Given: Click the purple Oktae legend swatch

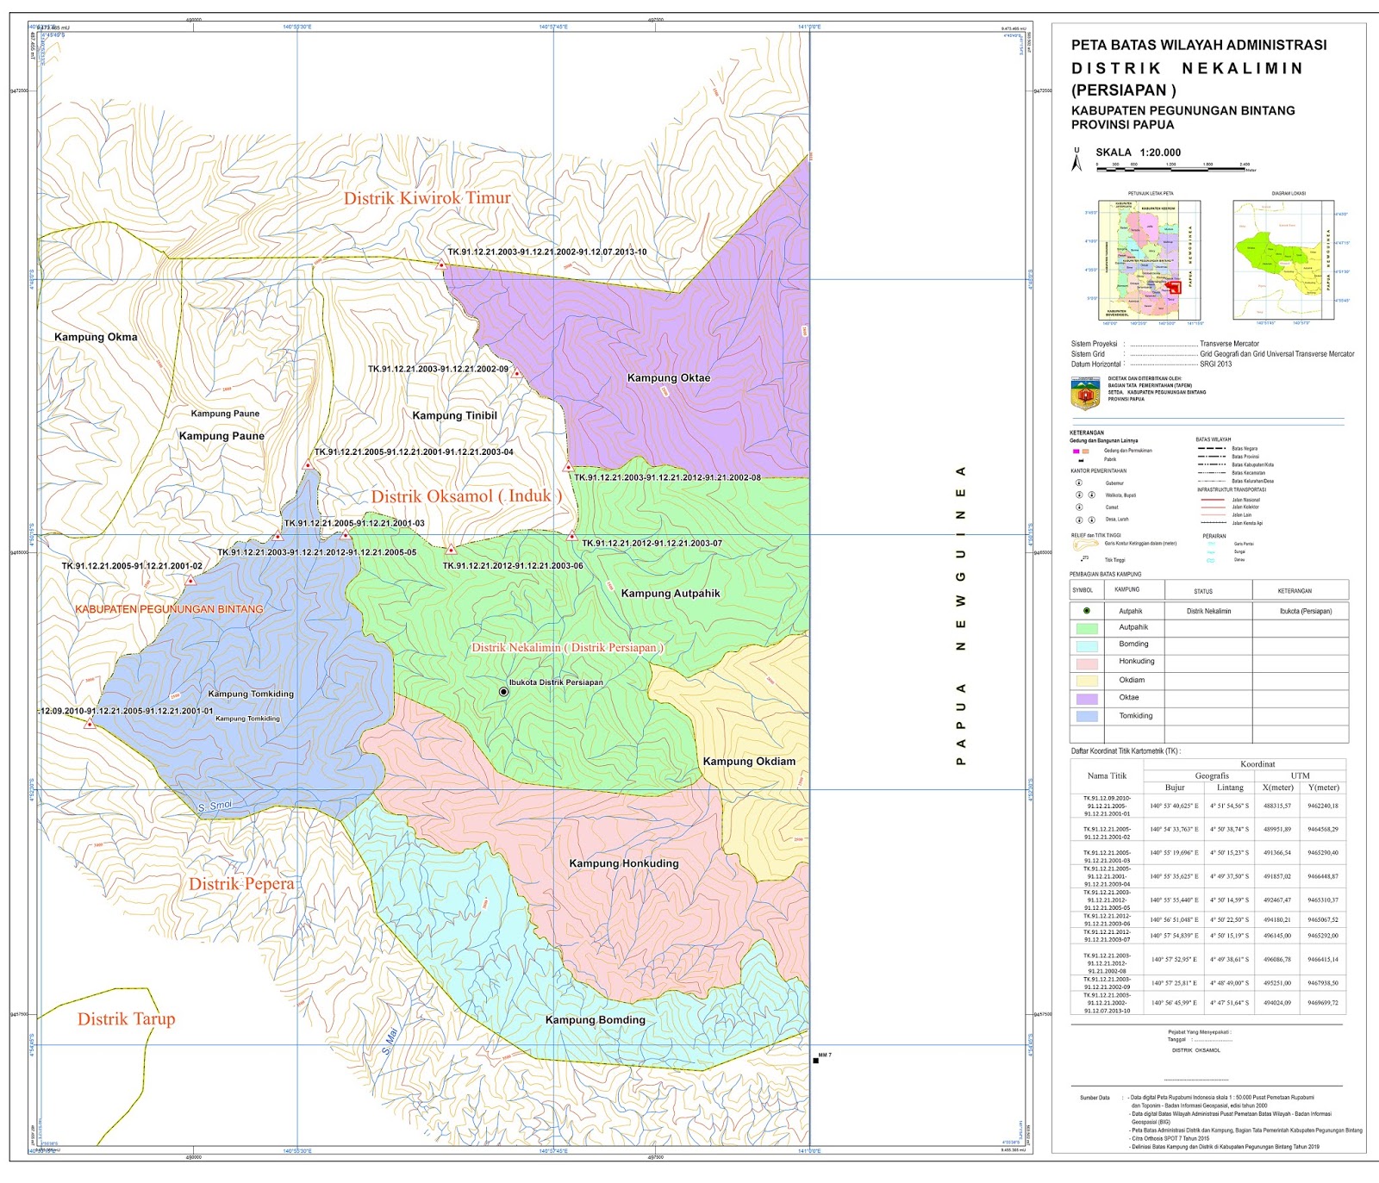Looking at the screenshot, I should [x=1087, y=699].
